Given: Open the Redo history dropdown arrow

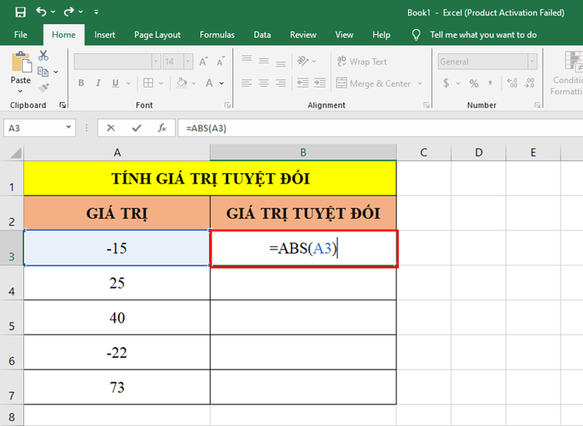Looking at the screenshot, I should 81,12.
